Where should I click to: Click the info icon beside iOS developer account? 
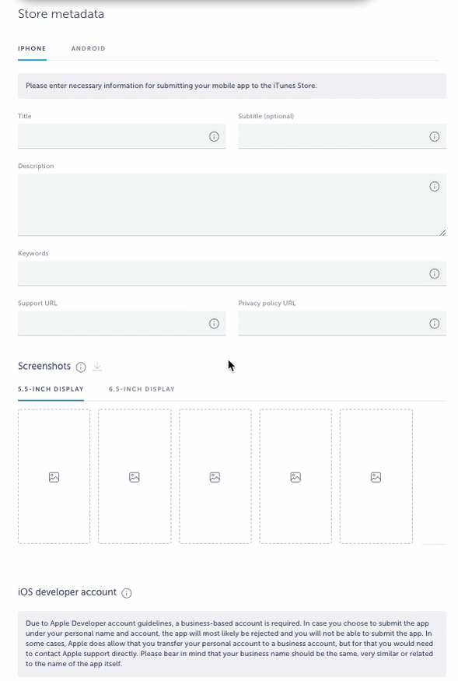click(x=126, y=593)
